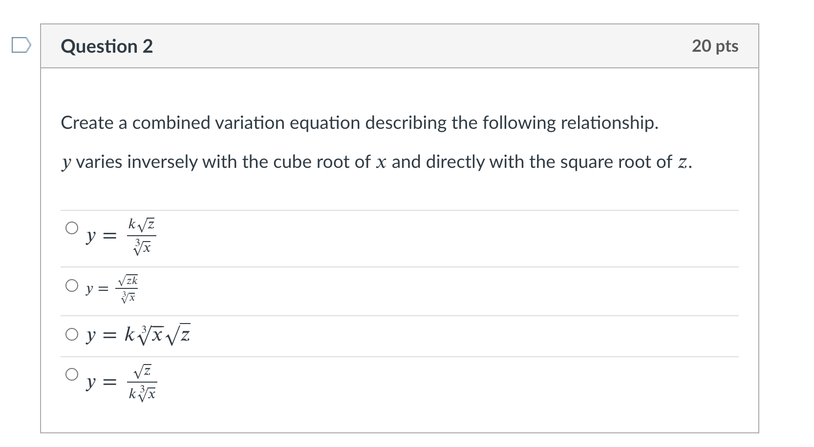The height and width of the screenshot is (447, 814).
Task: Choose radio option y = √(zk) over ∛x
Action: [x=72, y=285]
